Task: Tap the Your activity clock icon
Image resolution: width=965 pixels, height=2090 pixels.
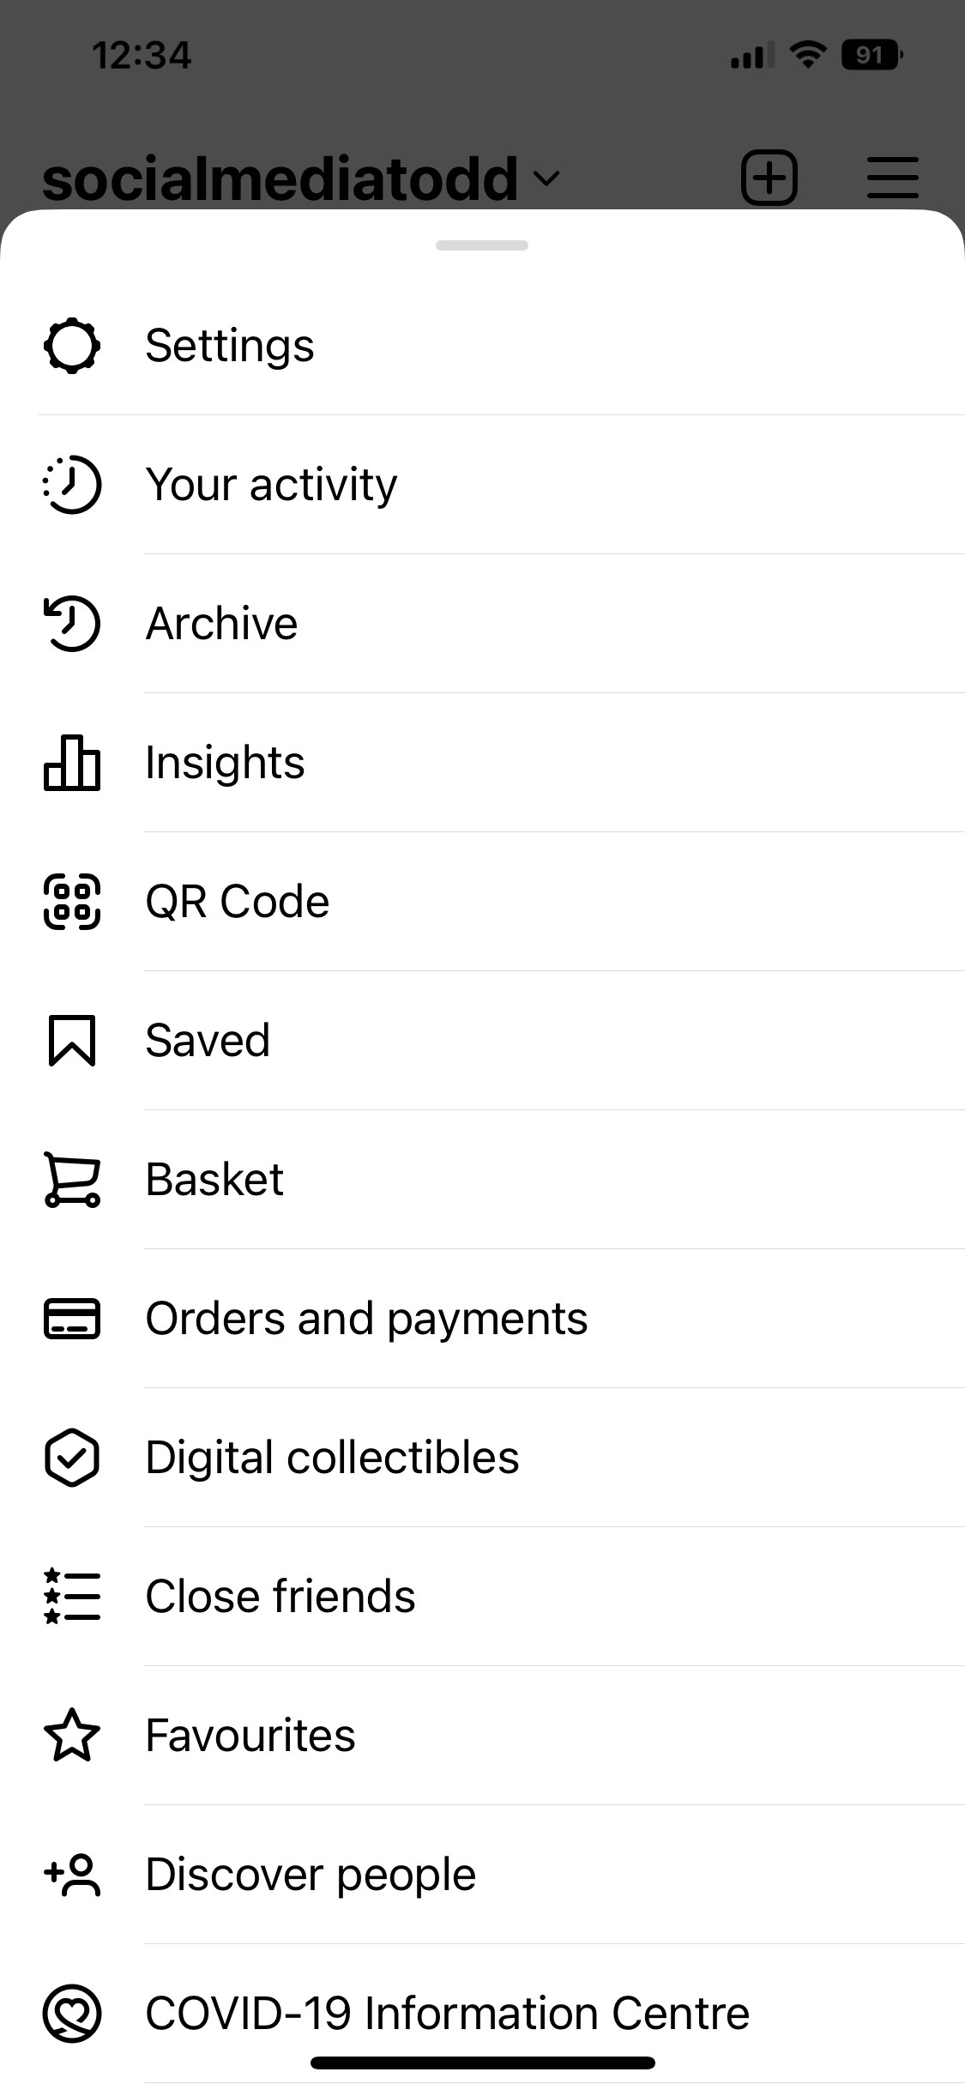Action: click(72, 485)
